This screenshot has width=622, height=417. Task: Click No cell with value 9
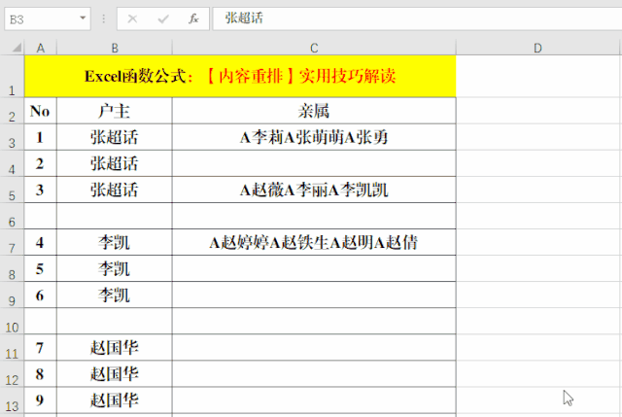pyautogui.click(x=41, y=400)
